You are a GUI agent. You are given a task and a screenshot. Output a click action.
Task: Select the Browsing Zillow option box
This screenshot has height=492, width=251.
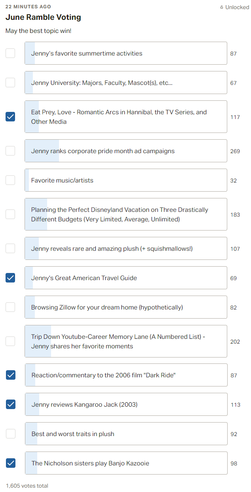[126, 307]
